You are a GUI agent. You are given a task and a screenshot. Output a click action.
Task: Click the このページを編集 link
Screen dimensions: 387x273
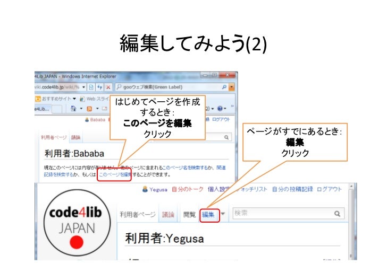[114, 174]
